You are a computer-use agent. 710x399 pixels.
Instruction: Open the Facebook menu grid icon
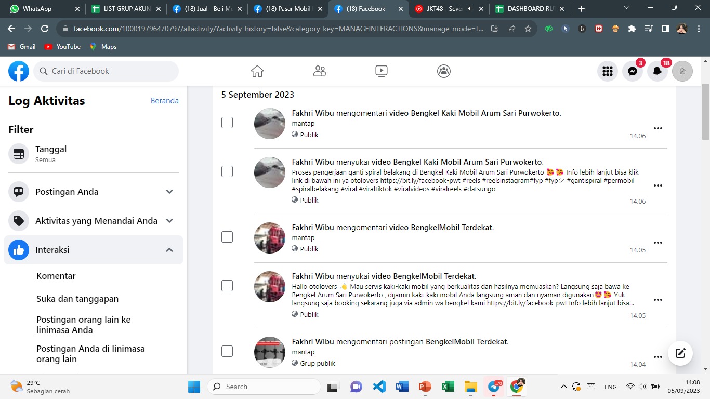click(608, 71)
